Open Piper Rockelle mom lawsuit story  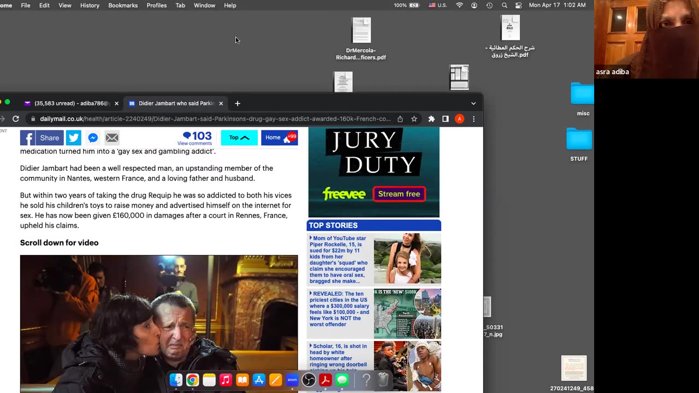[x=339, y=260]
